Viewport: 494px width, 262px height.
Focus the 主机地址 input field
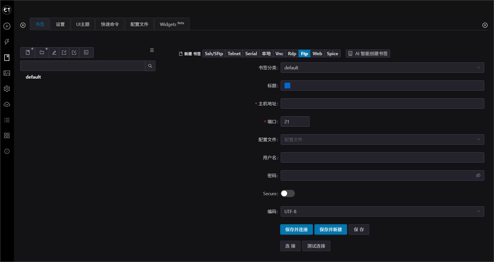382,104
